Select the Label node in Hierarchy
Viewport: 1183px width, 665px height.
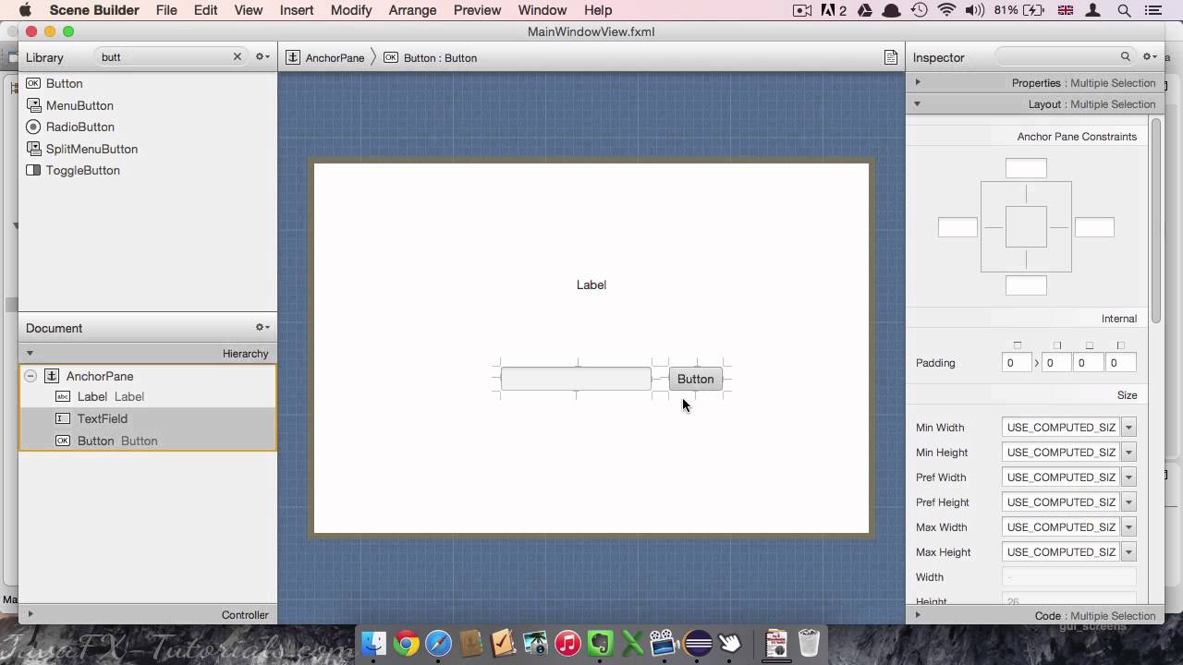pos(148,396)
